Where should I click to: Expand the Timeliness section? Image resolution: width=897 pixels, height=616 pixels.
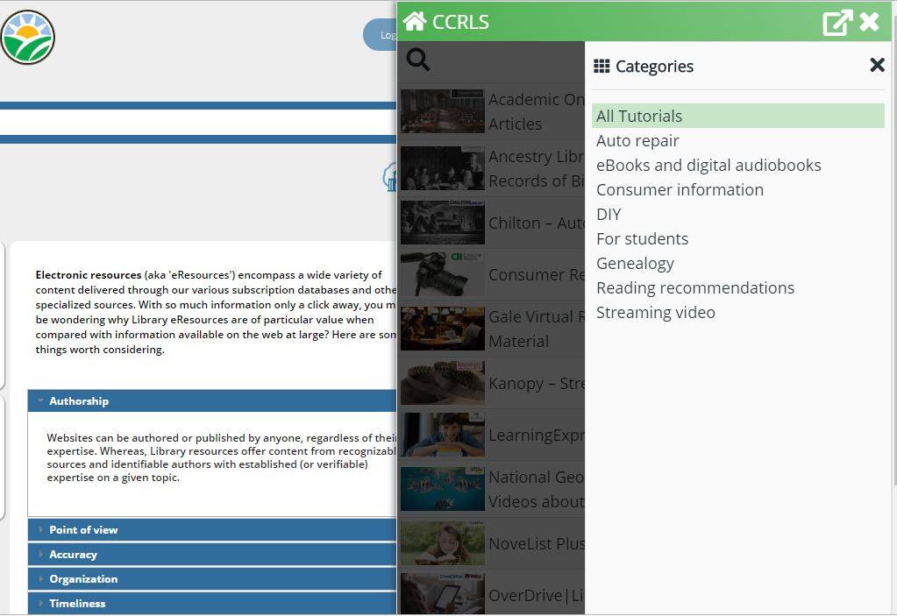(211, 604)
